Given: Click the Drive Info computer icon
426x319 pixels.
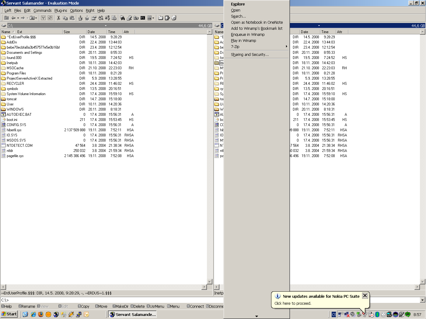Looking at the screenshot, I should 149,18.
